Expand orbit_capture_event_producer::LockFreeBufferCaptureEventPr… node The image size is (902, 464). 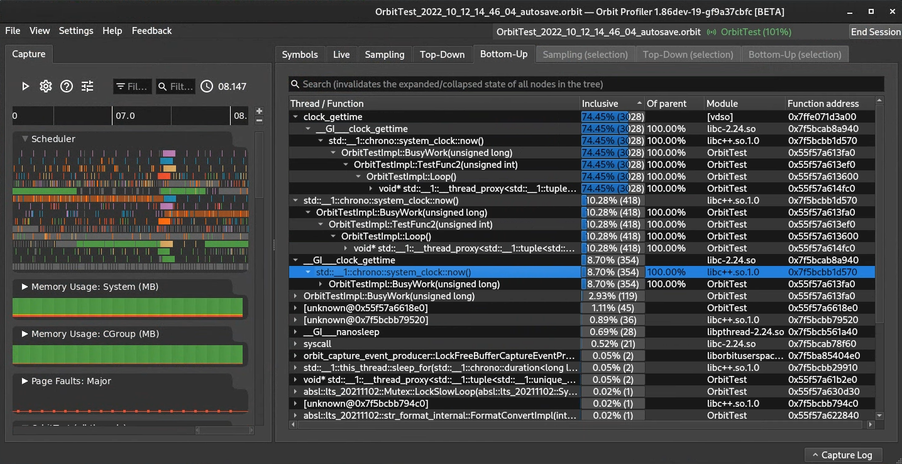tap(295, 356)
